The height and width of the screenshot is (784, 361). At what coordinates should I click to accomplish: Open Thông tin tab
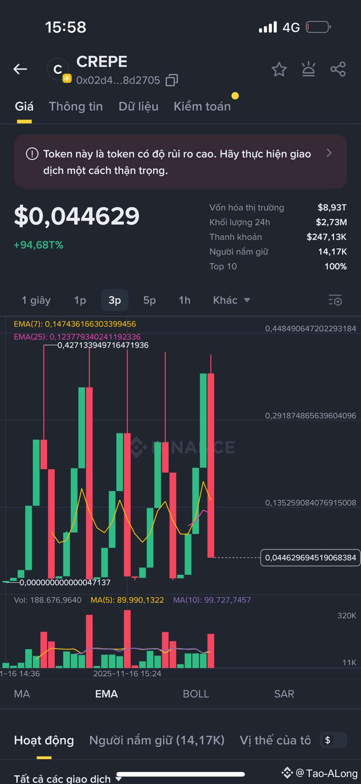pos(76,107)
